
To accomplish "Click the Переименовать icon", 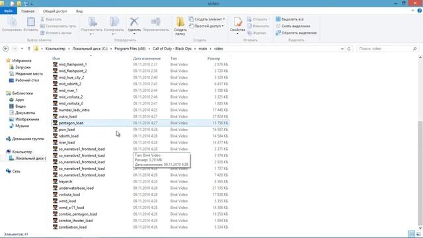I will pos(156,22).
